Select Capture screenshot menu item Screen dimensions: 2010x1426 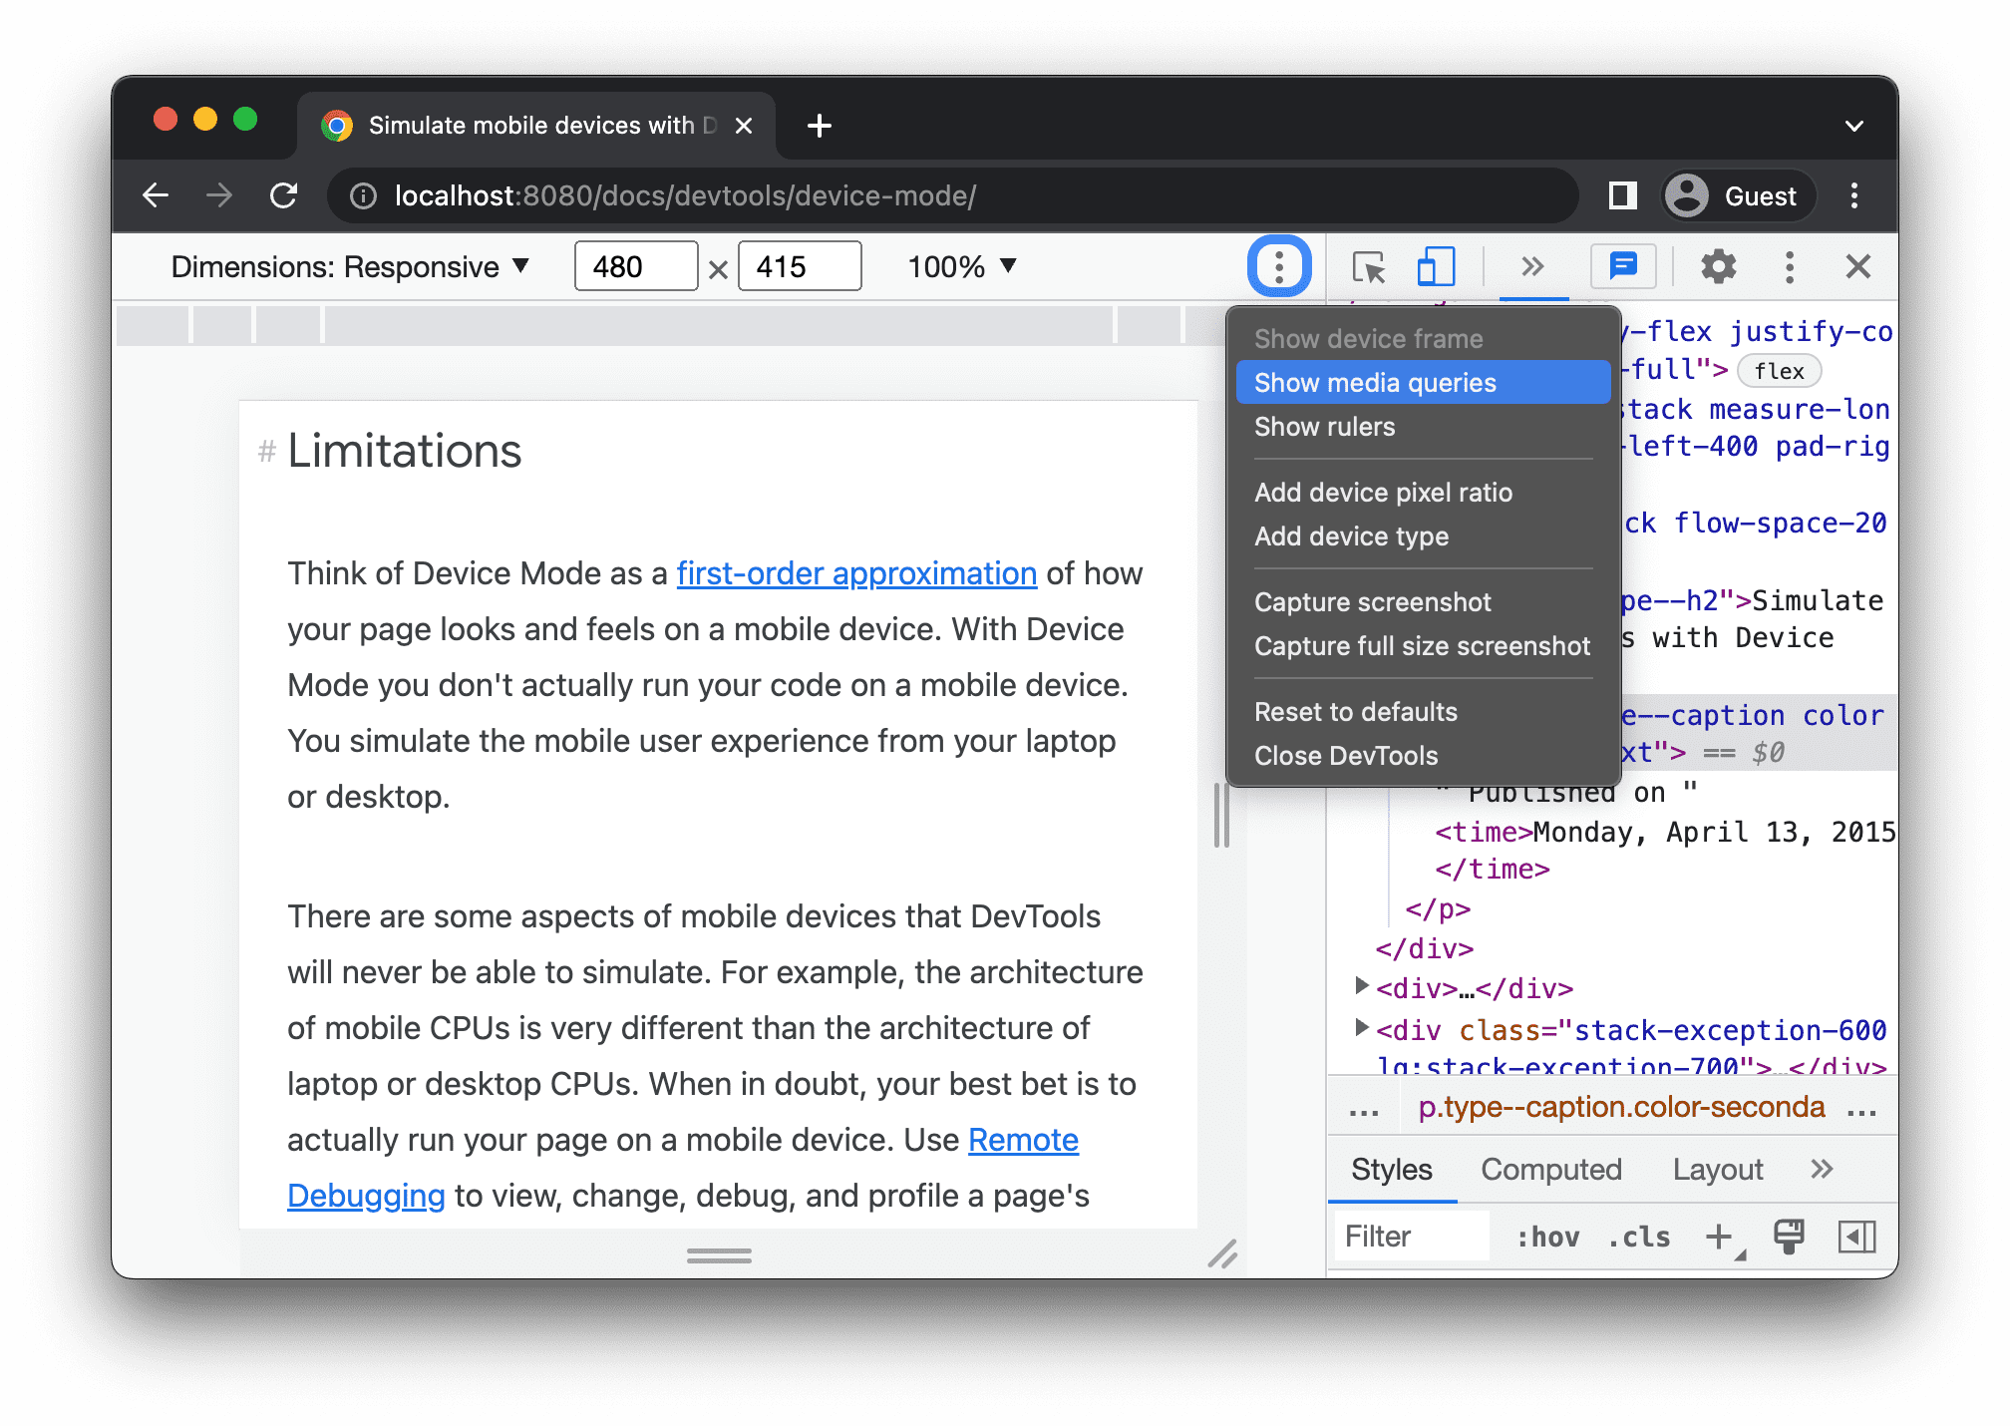1373,602
